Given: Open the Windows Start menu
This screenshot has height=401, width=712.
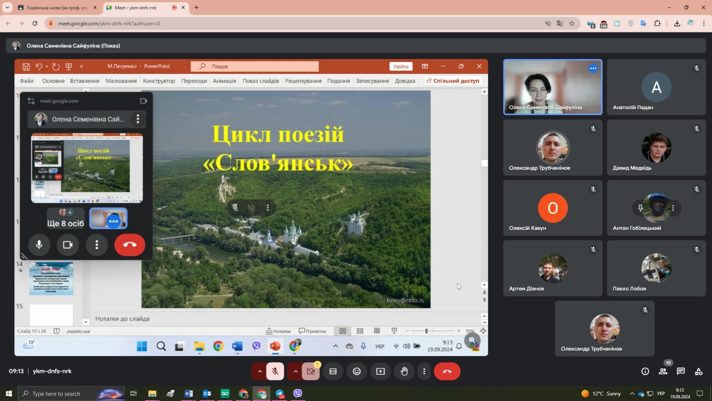Looking at the screenshot, I should coord(8,393).
